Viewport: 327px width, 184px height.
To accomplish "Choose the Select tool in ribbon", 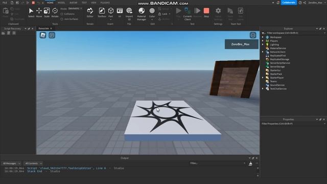I will [31, 12].
